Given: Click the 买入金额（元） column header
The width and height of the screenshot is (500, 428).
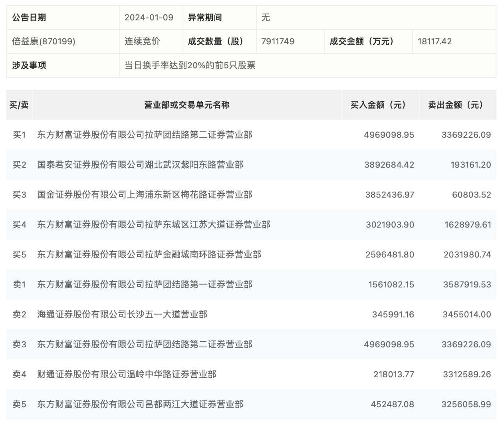Looking at the screenshot, I should coord(381,105).
